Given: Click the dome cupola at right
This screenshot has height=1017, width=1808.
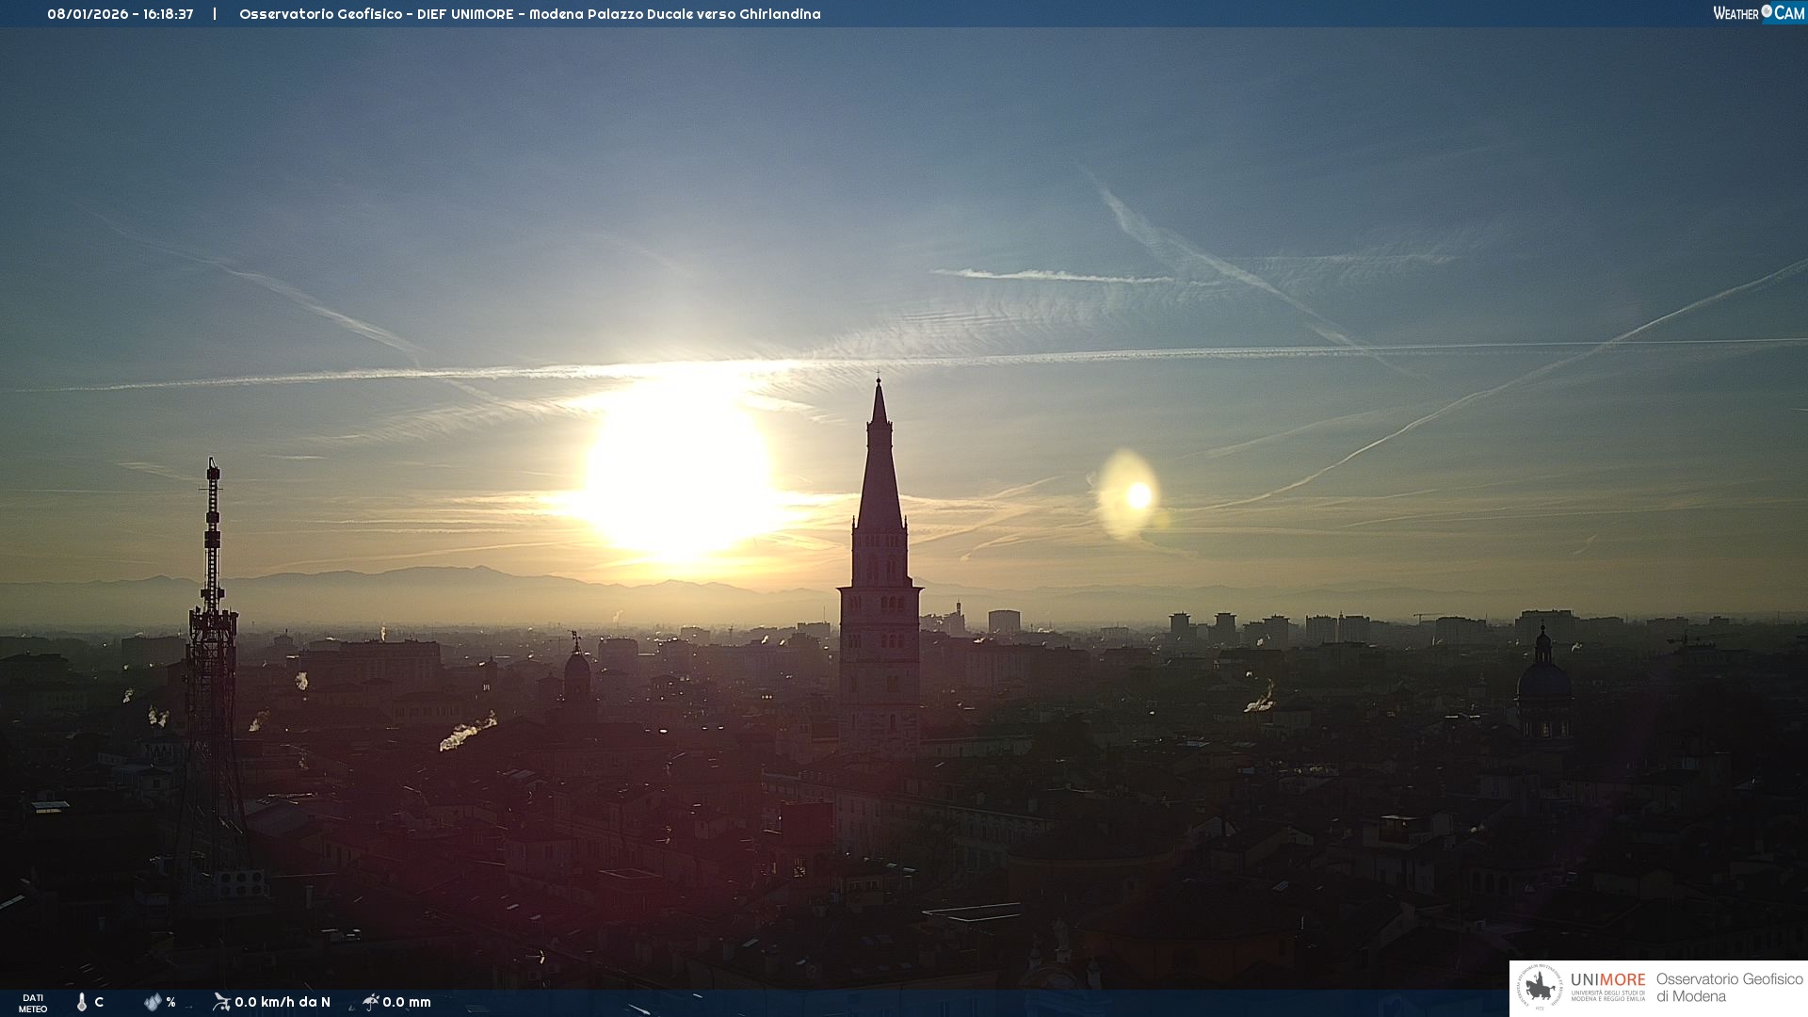Looking at the screenshot, I should (1543, 674).
